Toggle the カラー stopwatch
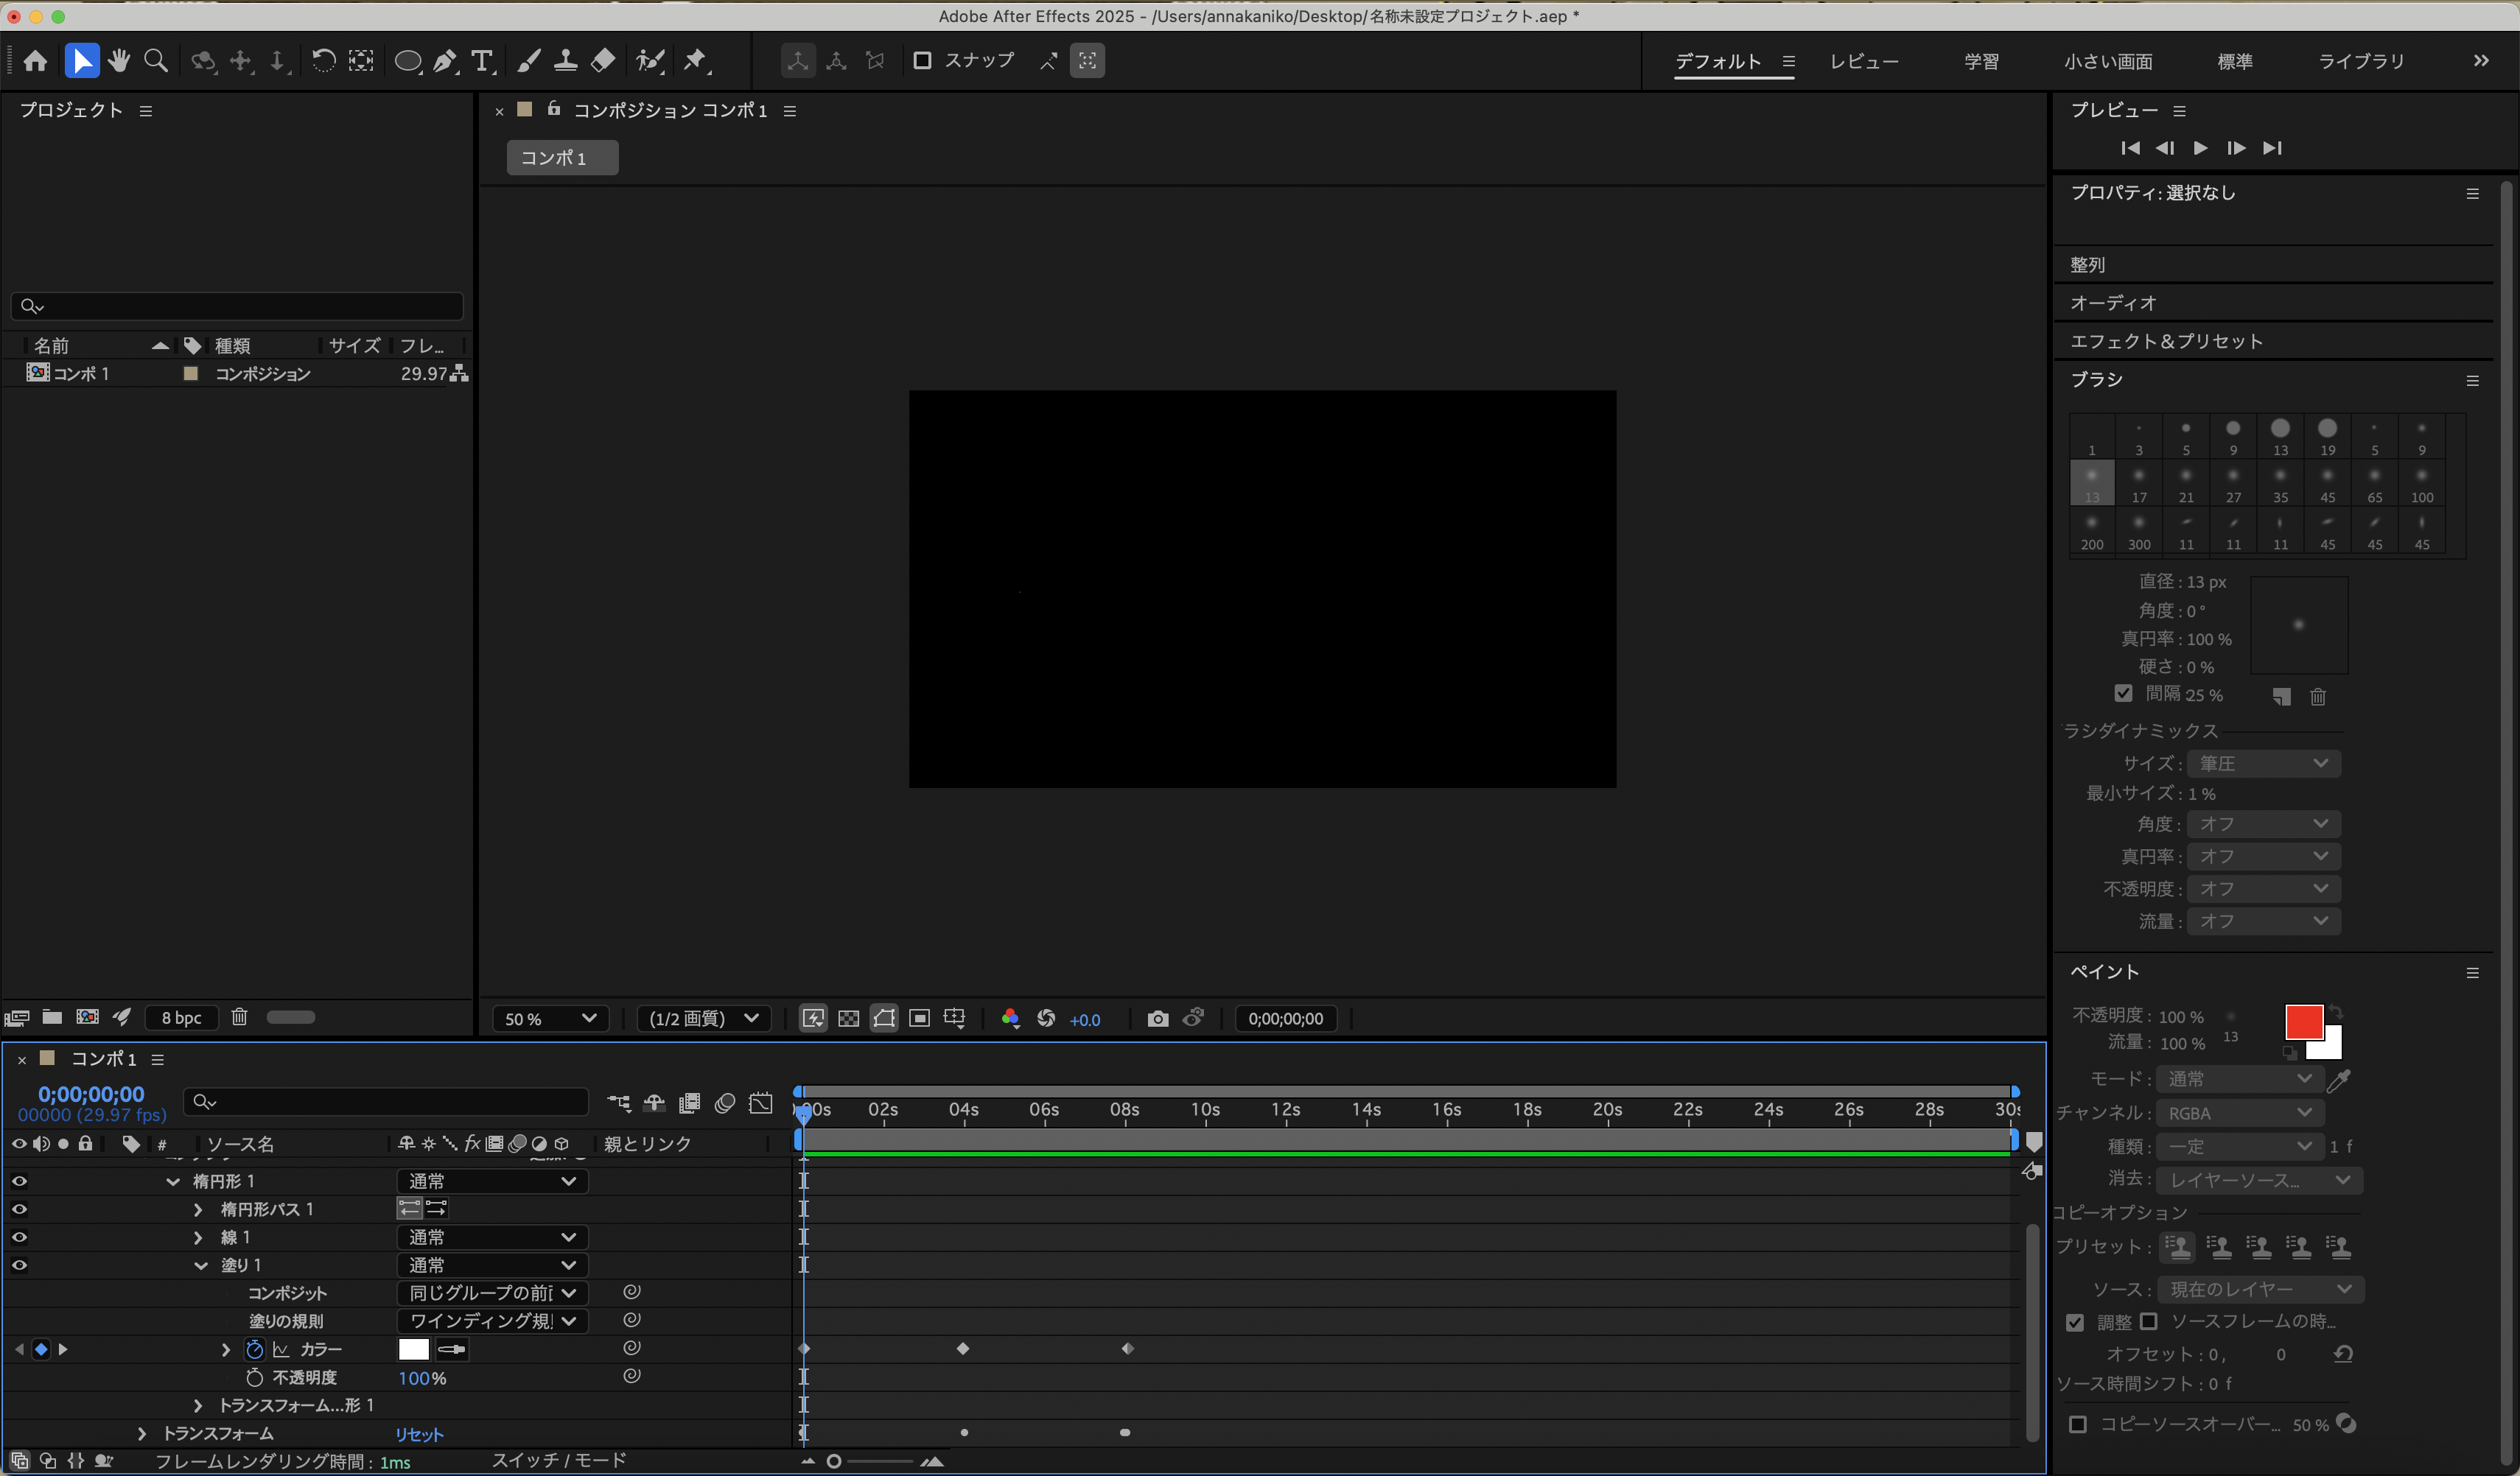This screenshot has width=2520, height=1476. point(254,1349)
